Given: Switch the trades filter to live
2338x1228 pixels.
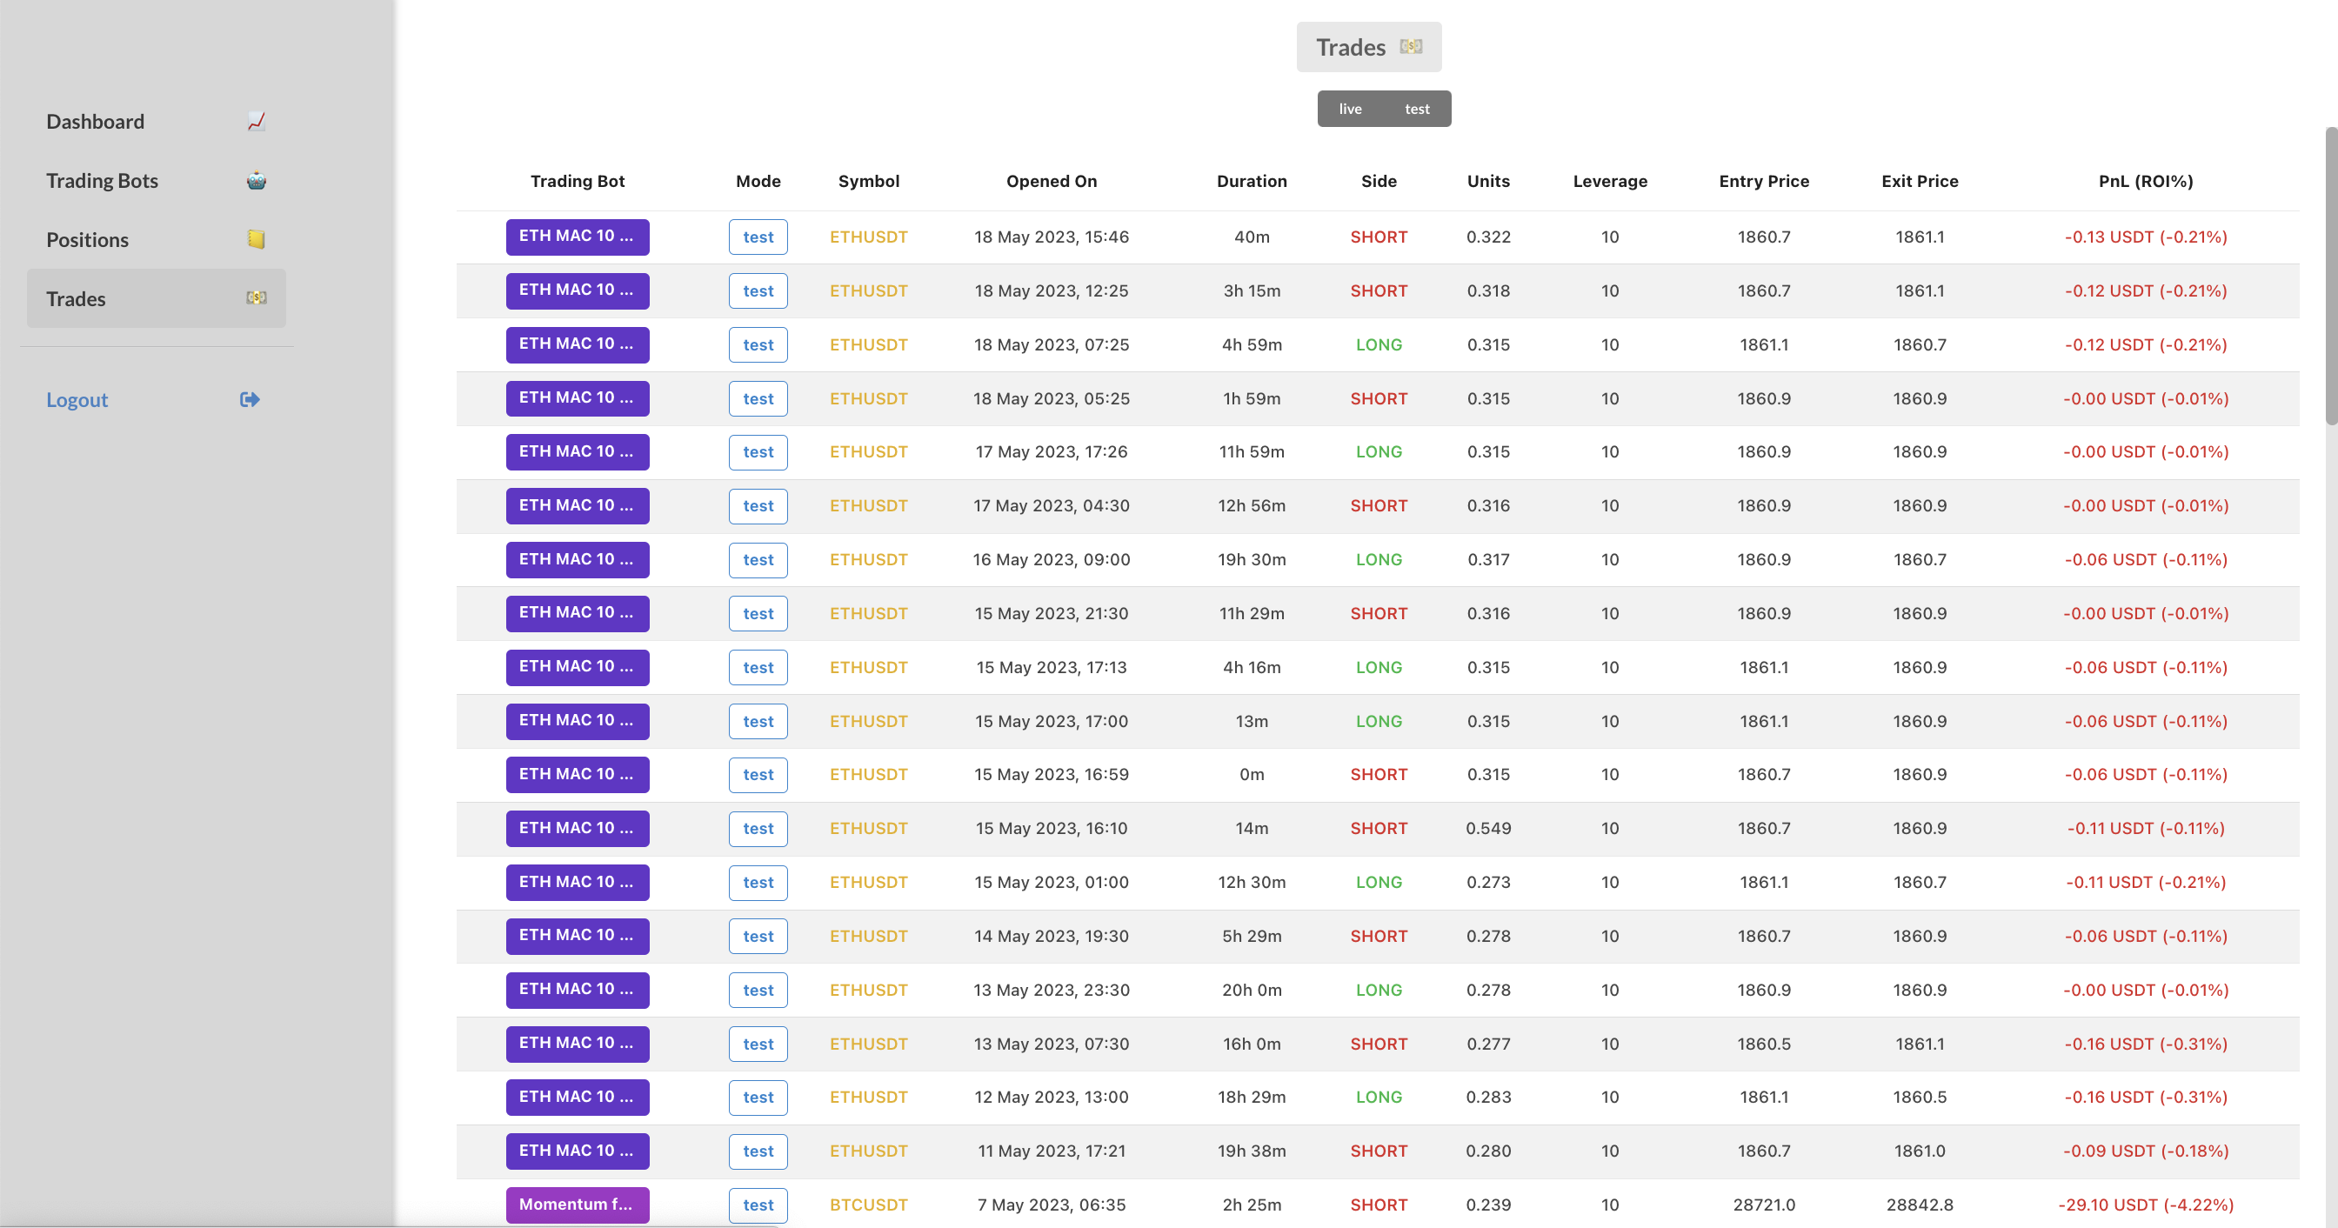Looking at the screenshot, I should (x=1350, y=109).
